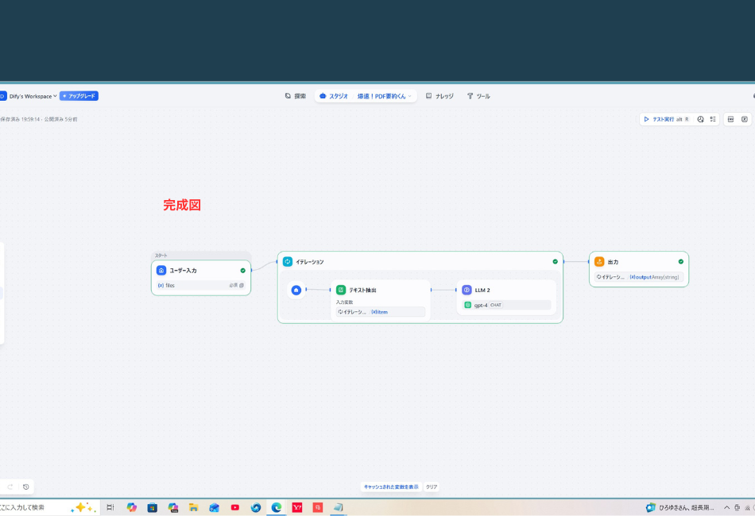Select the LLM 2 node icon

[467, 290]
